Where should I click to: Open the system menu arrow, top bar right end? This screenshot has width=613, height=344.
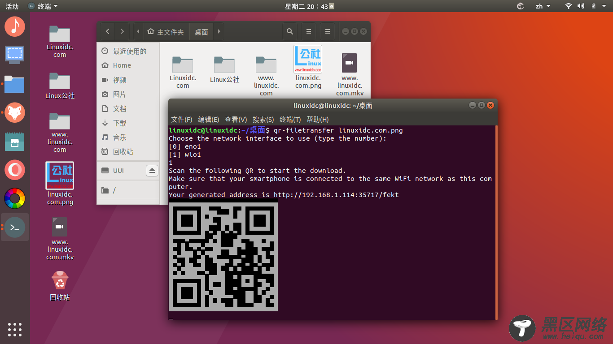(x=604, y=6)
